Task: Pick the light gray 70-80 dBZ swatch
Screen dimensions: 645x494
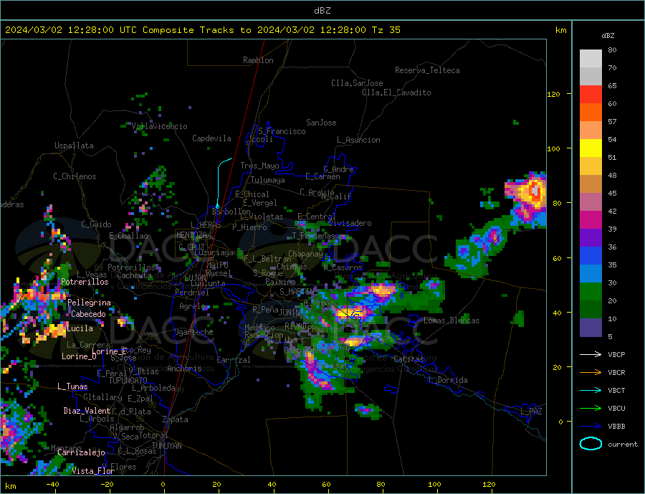Action: 591,59
